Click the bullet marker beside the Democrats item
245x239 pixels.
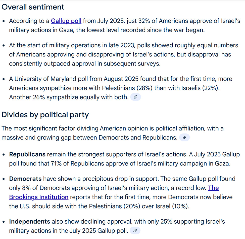4,179
